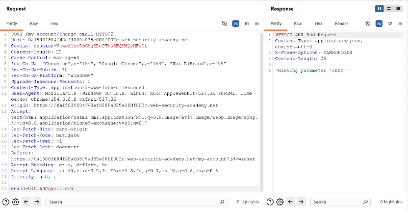Image resolution: width=408 pixels, height=211 pixels.
Task: Click the Request vertical scrollbar
Action: pos(261,112)
